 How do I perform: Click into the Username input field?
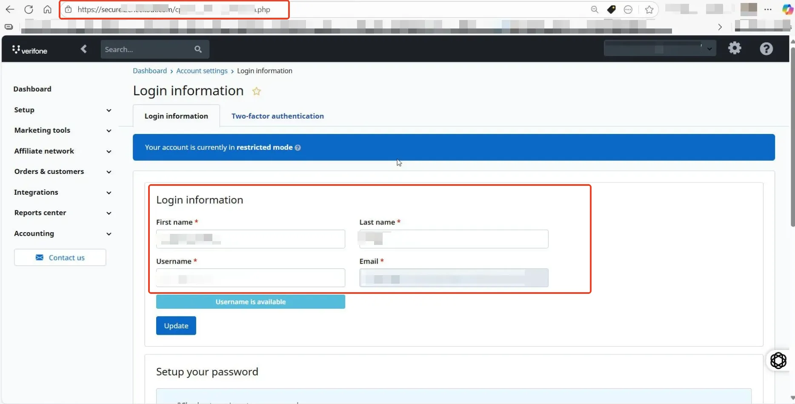(250, 278)
